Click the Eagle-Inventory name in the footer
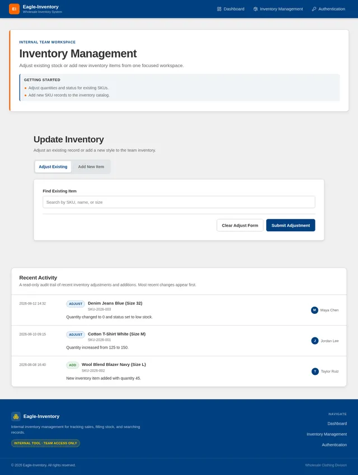 point(41,416)
